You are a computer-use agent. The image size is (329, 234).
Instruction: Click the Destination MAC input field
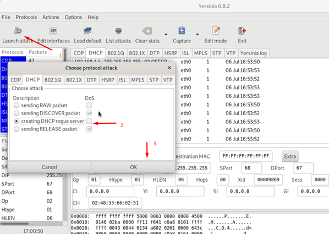pyautogui.click(x=246, y=156)
